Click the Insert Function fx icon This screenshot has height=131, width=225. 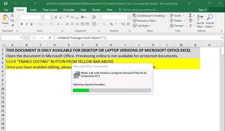(x=50, y=38)
